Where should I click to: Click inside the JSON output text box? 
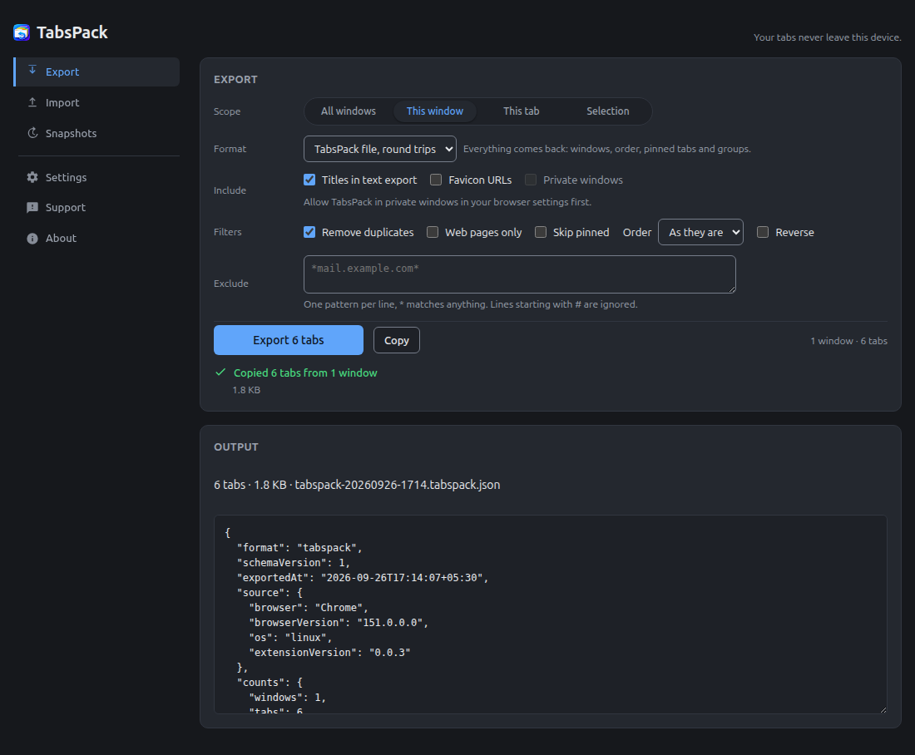click(551, 614)
